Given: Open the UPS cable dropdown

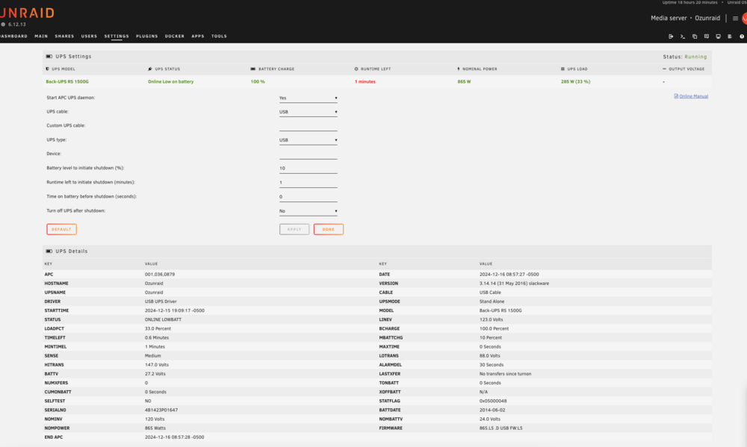Looking at the screenshot, I should (x=309, y=112).
